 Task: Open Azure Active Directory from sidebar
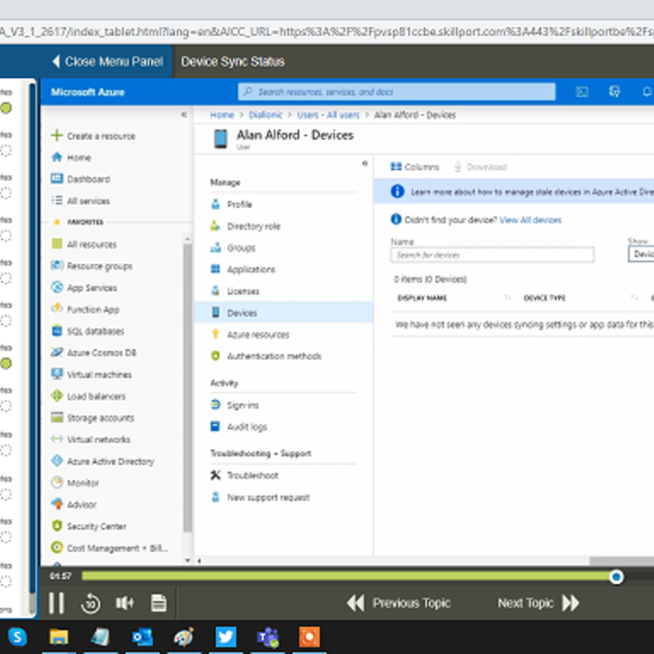click(103, 461)
